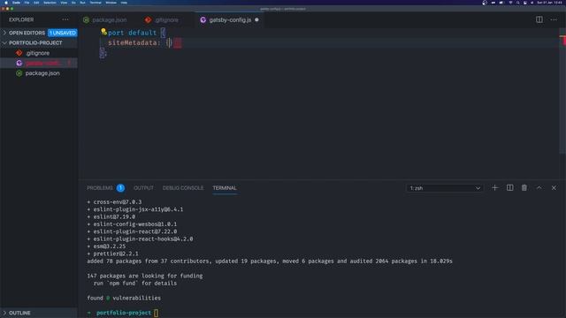Split the terminal panel

point(509,188)
